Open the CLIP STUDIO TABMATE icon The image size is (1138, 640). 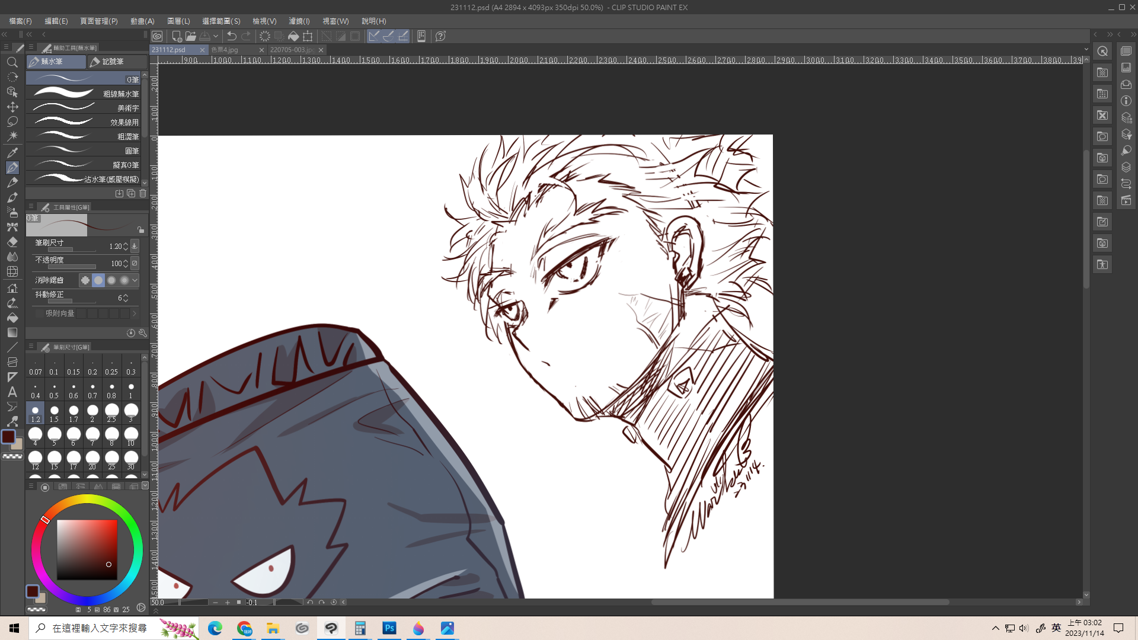[421, 36]
